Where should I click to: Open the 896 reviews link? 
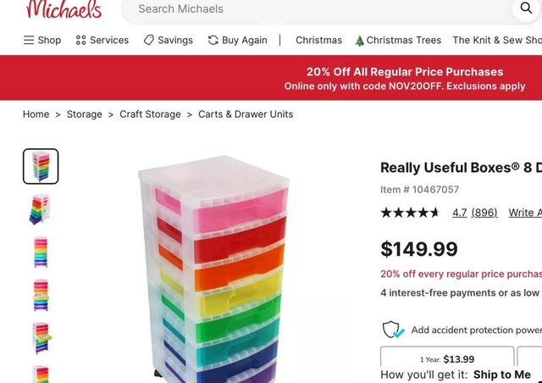[x=484, y=213]
